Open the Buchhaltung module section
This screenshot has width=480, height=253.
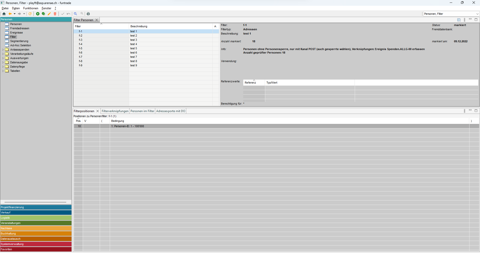[36, 233]
